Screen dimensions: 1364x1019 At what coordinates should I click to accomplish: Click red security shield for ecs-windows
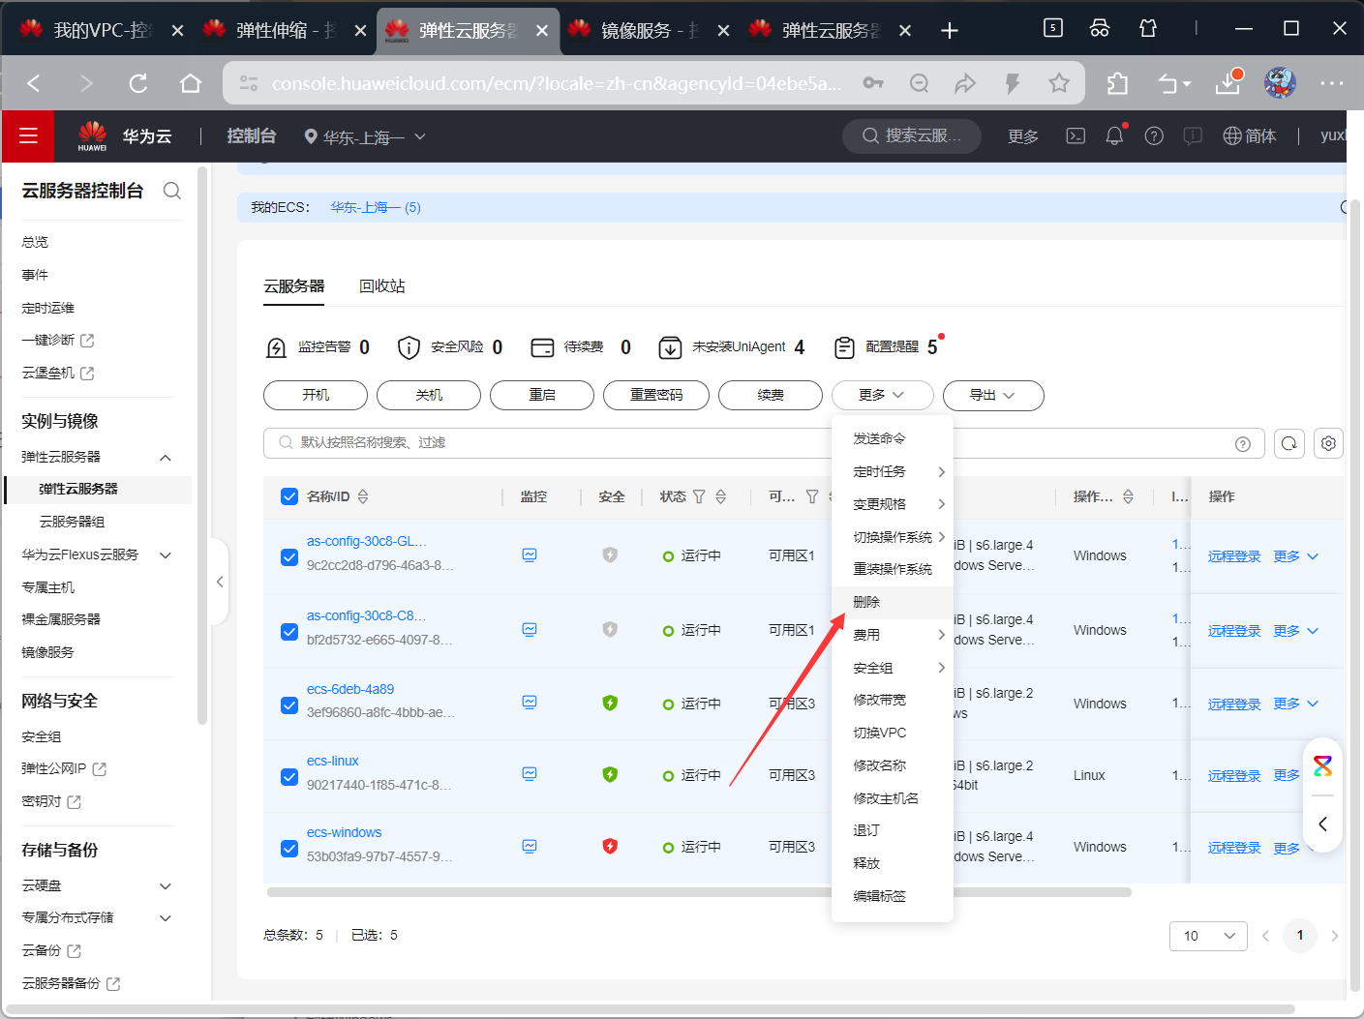[x=610, y=847]
